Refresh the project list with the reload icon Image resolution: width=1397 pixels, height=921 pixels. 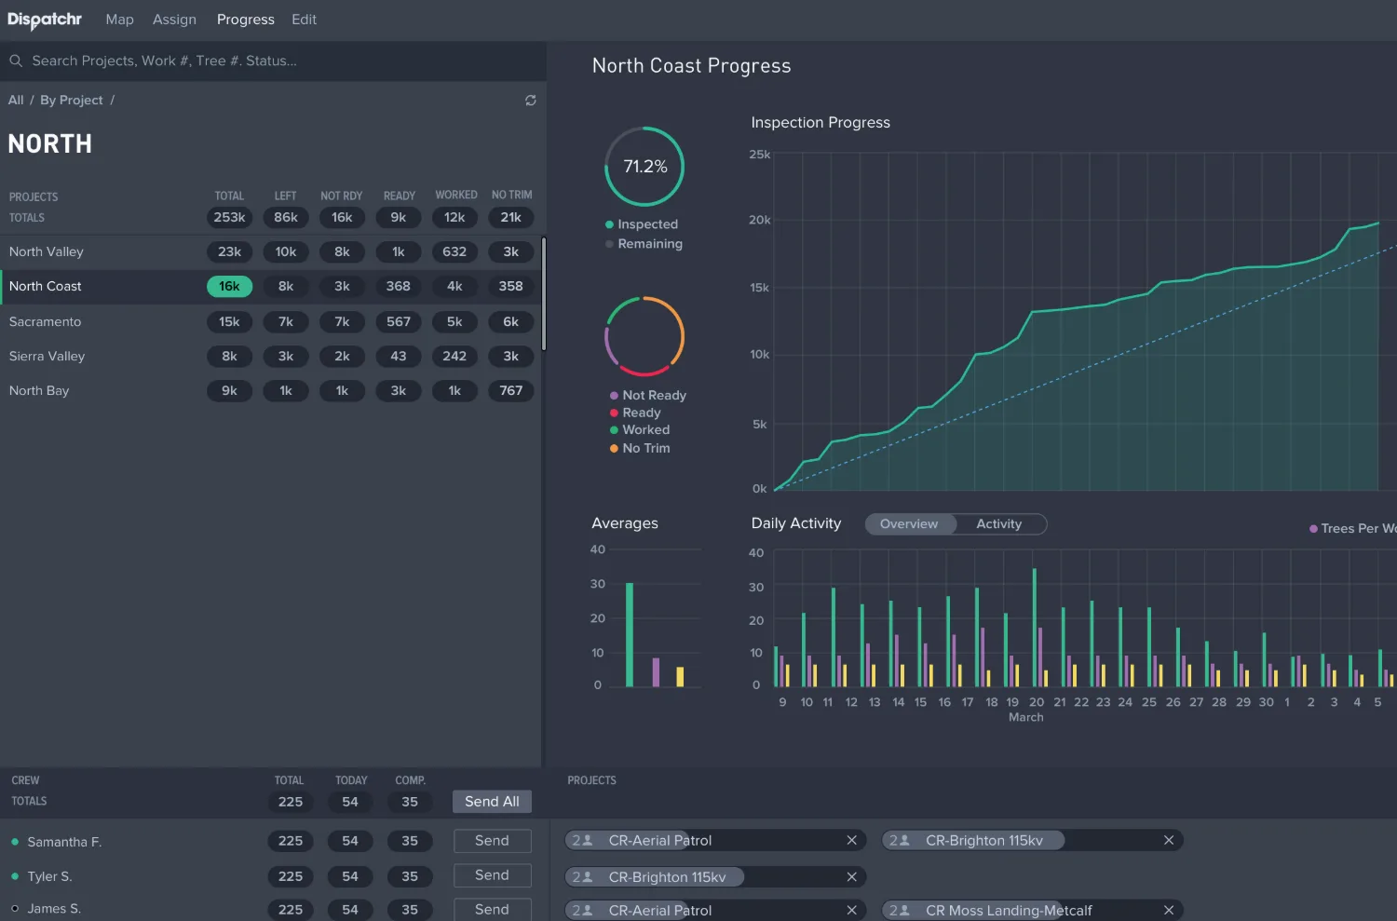pyautogui.click(x=531, y=101)
